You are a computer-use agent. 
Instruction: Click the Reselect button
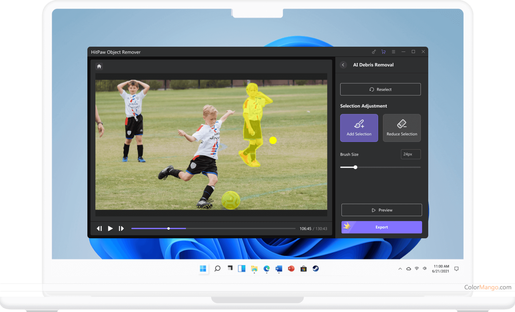point(380,89)
